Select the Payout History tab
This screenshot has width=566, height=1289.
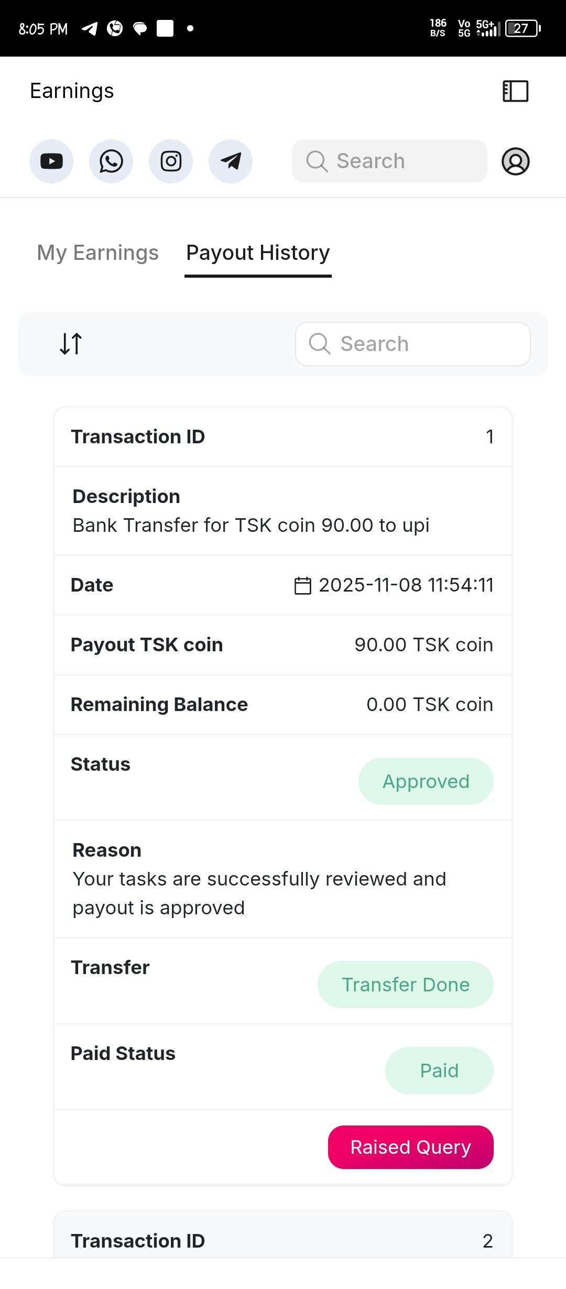tap(258, 253)
